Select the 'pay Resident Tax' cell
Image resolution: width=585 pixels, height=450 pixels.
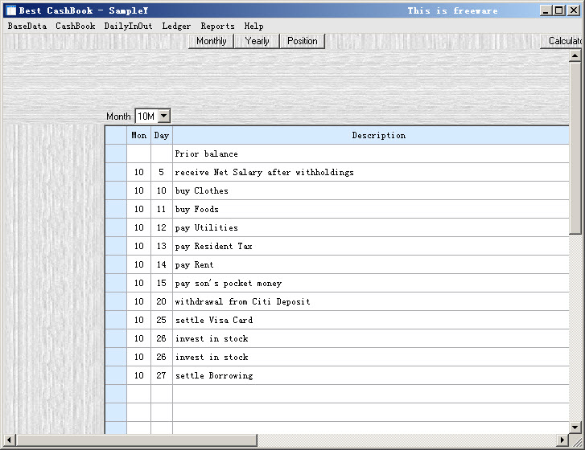pyautogui.click(x=371, y=246)
